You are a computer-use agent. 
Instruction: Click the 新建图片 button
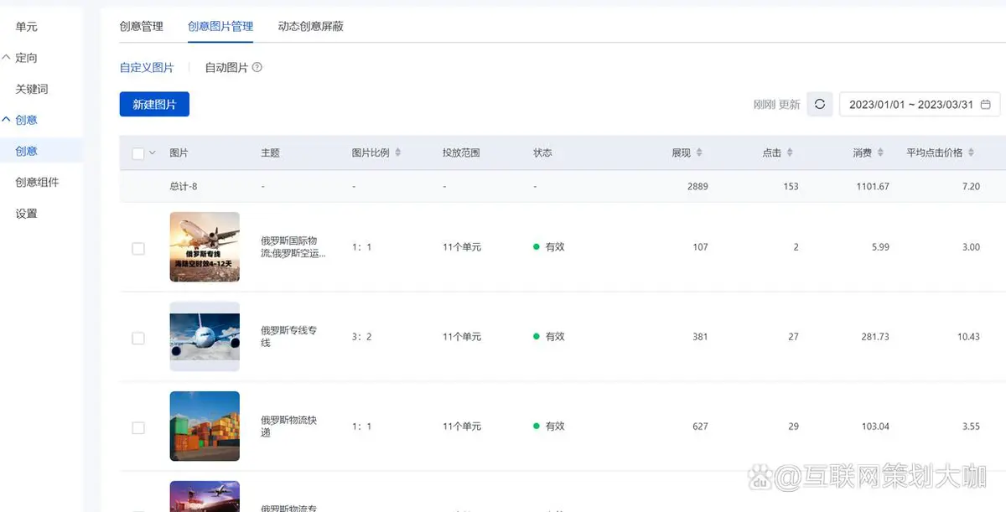154,105
